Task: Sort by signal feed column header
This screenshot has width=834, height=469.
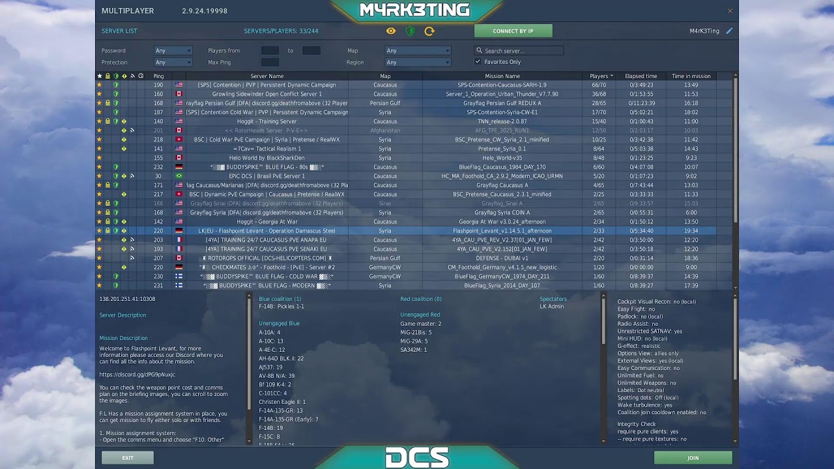Action: (x=132, y=76)
